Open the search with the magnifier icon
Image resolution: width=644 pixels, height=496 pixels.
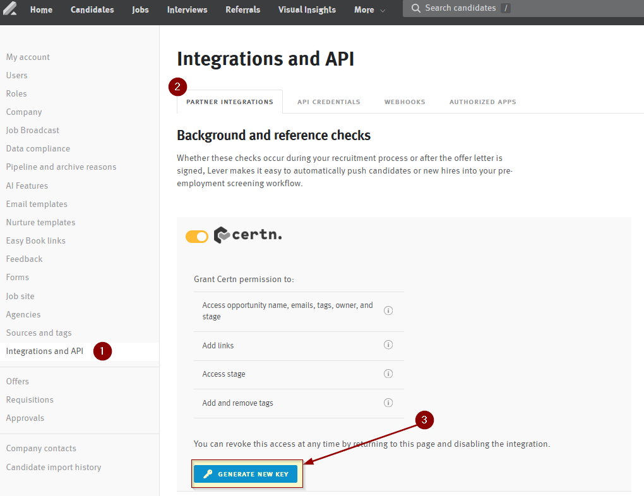click(x=415, y=8)
